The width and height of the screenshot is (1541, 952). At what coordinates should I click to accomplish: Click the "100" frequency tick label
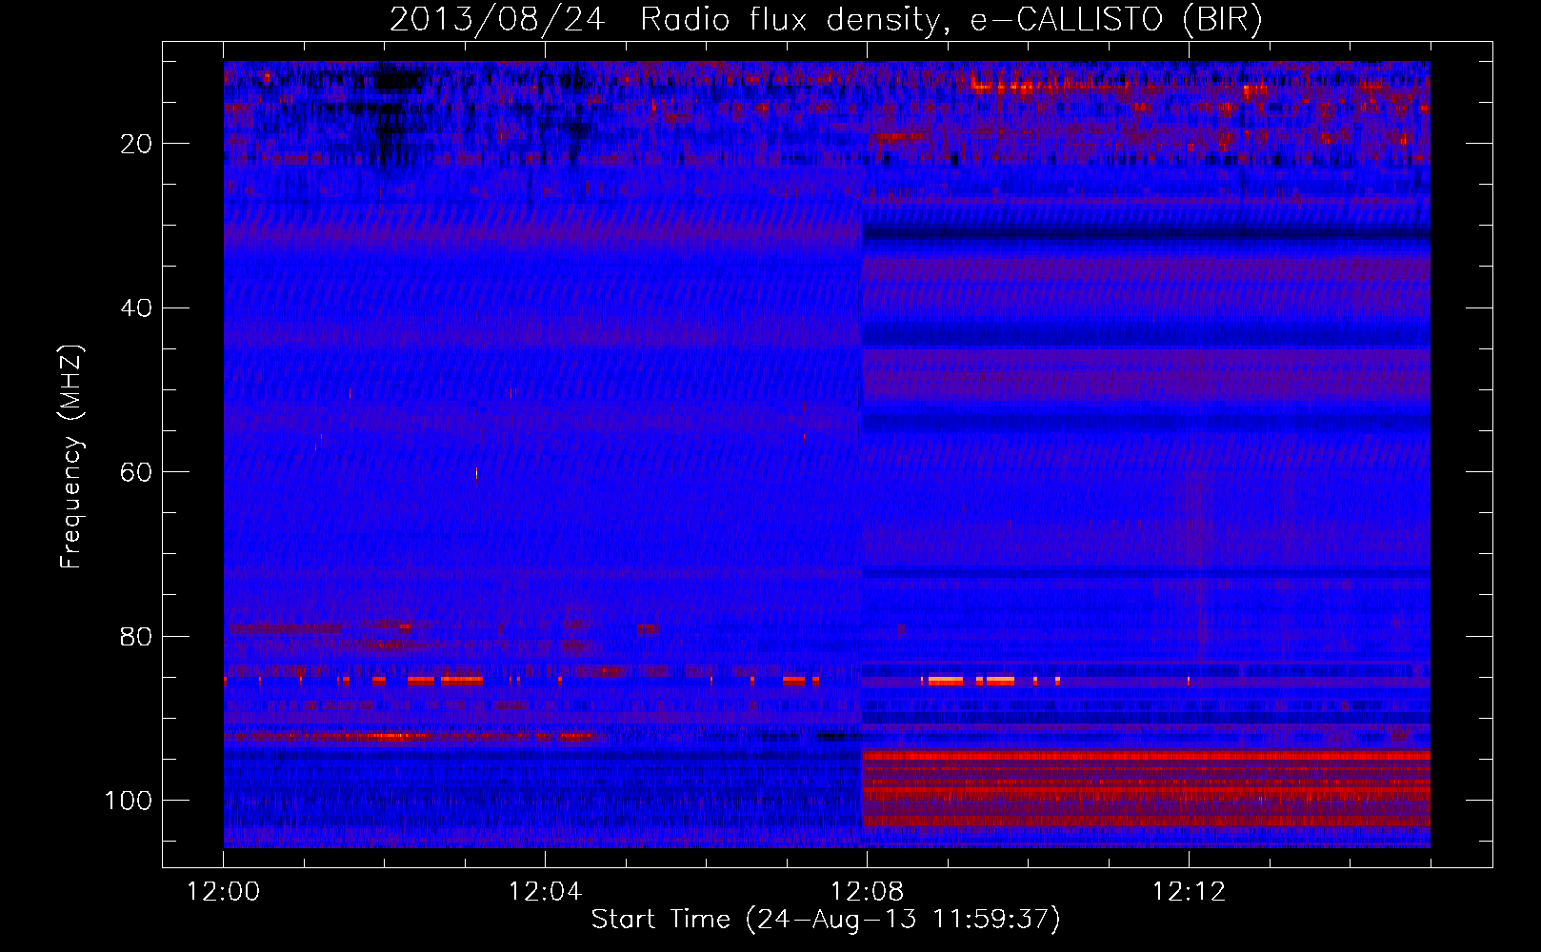coord(129,801)
